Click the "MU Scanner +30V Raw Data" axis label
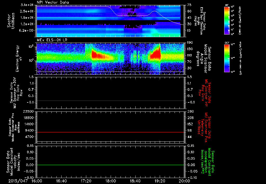266x184 pixels. 16,93
